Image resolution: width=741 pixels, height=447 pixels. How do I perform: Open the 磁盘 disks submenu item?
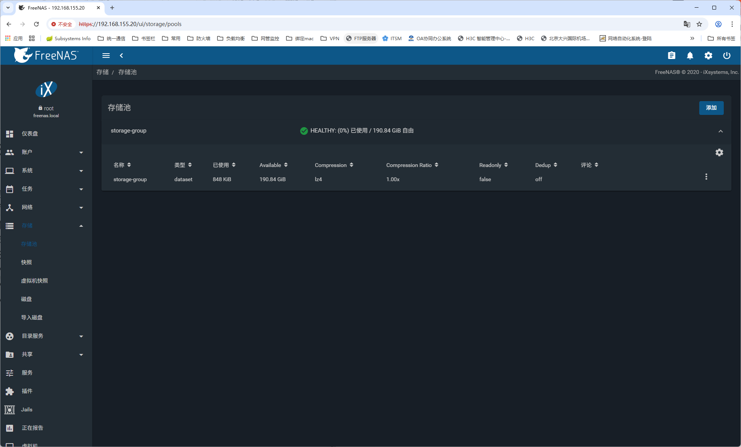[26, 299]
